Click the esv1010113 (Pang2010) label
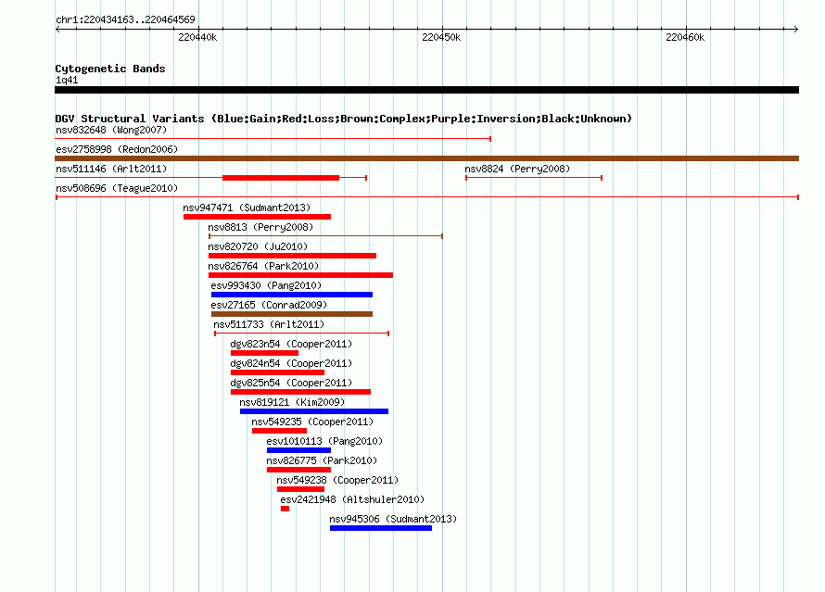825x592 pixels. coord(324,441)
